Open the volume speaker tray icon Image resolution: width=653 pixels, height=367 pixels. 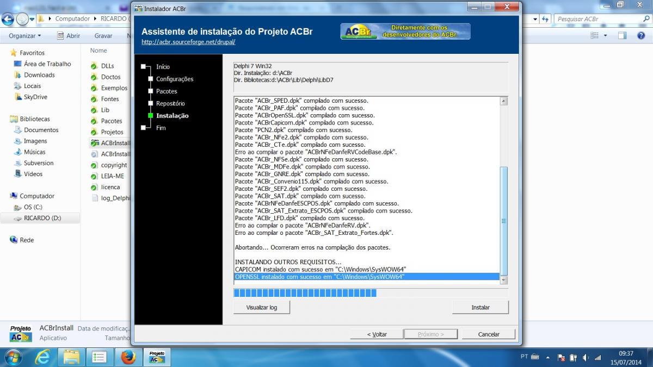pyautogui.click(x=586, y=357)
